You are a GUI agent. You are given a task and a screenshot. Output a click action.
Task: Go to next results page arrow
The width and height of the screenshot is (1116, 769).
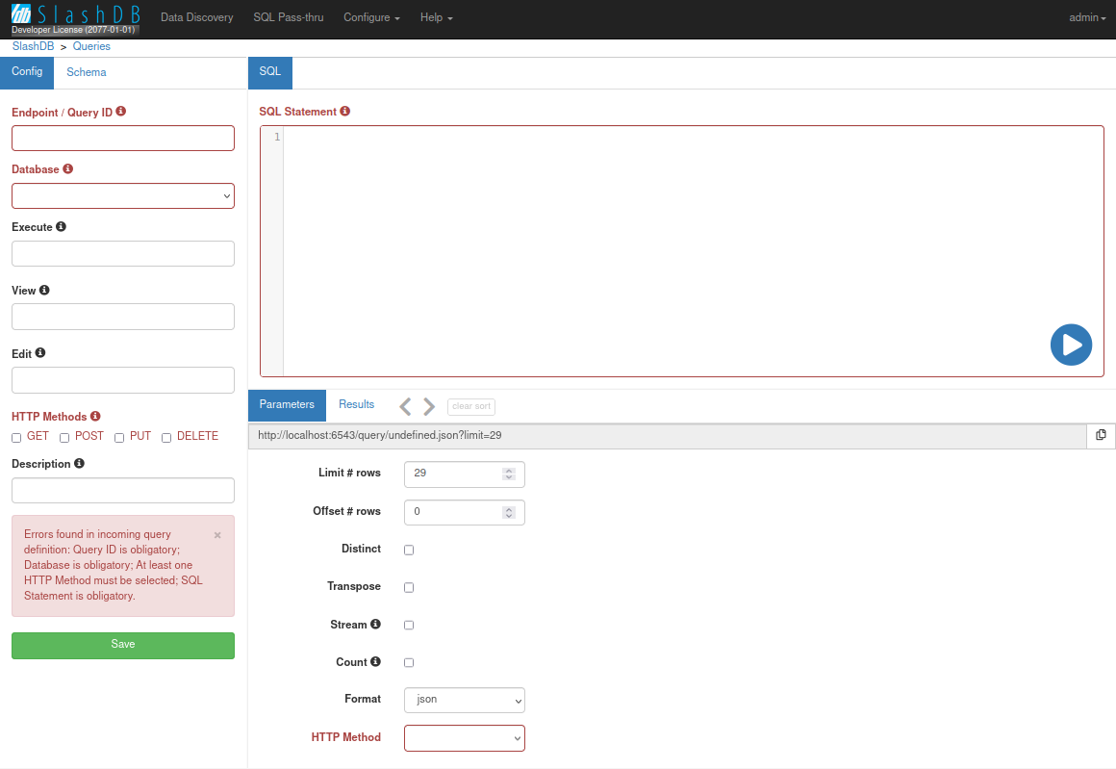429,406
